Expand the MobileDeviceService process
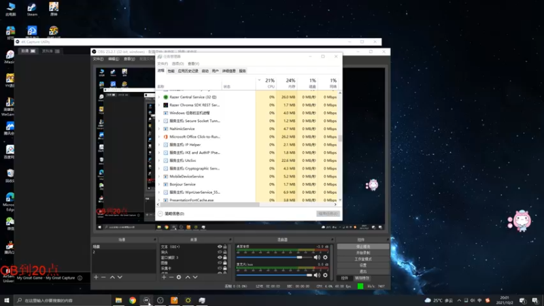Viewport: 544px width, 306px height. coord(159,177)
